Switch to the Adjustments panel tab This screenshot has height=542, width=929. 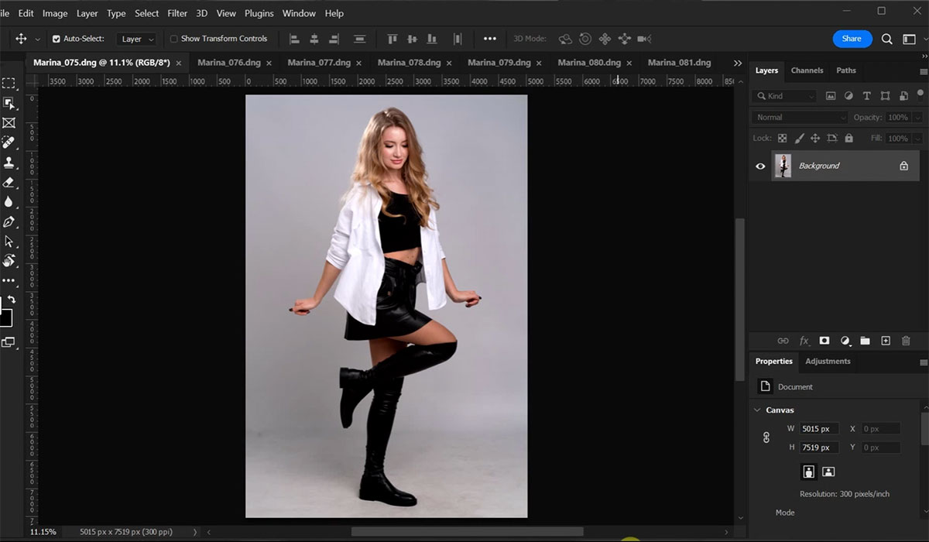click(x=828, y=362)
